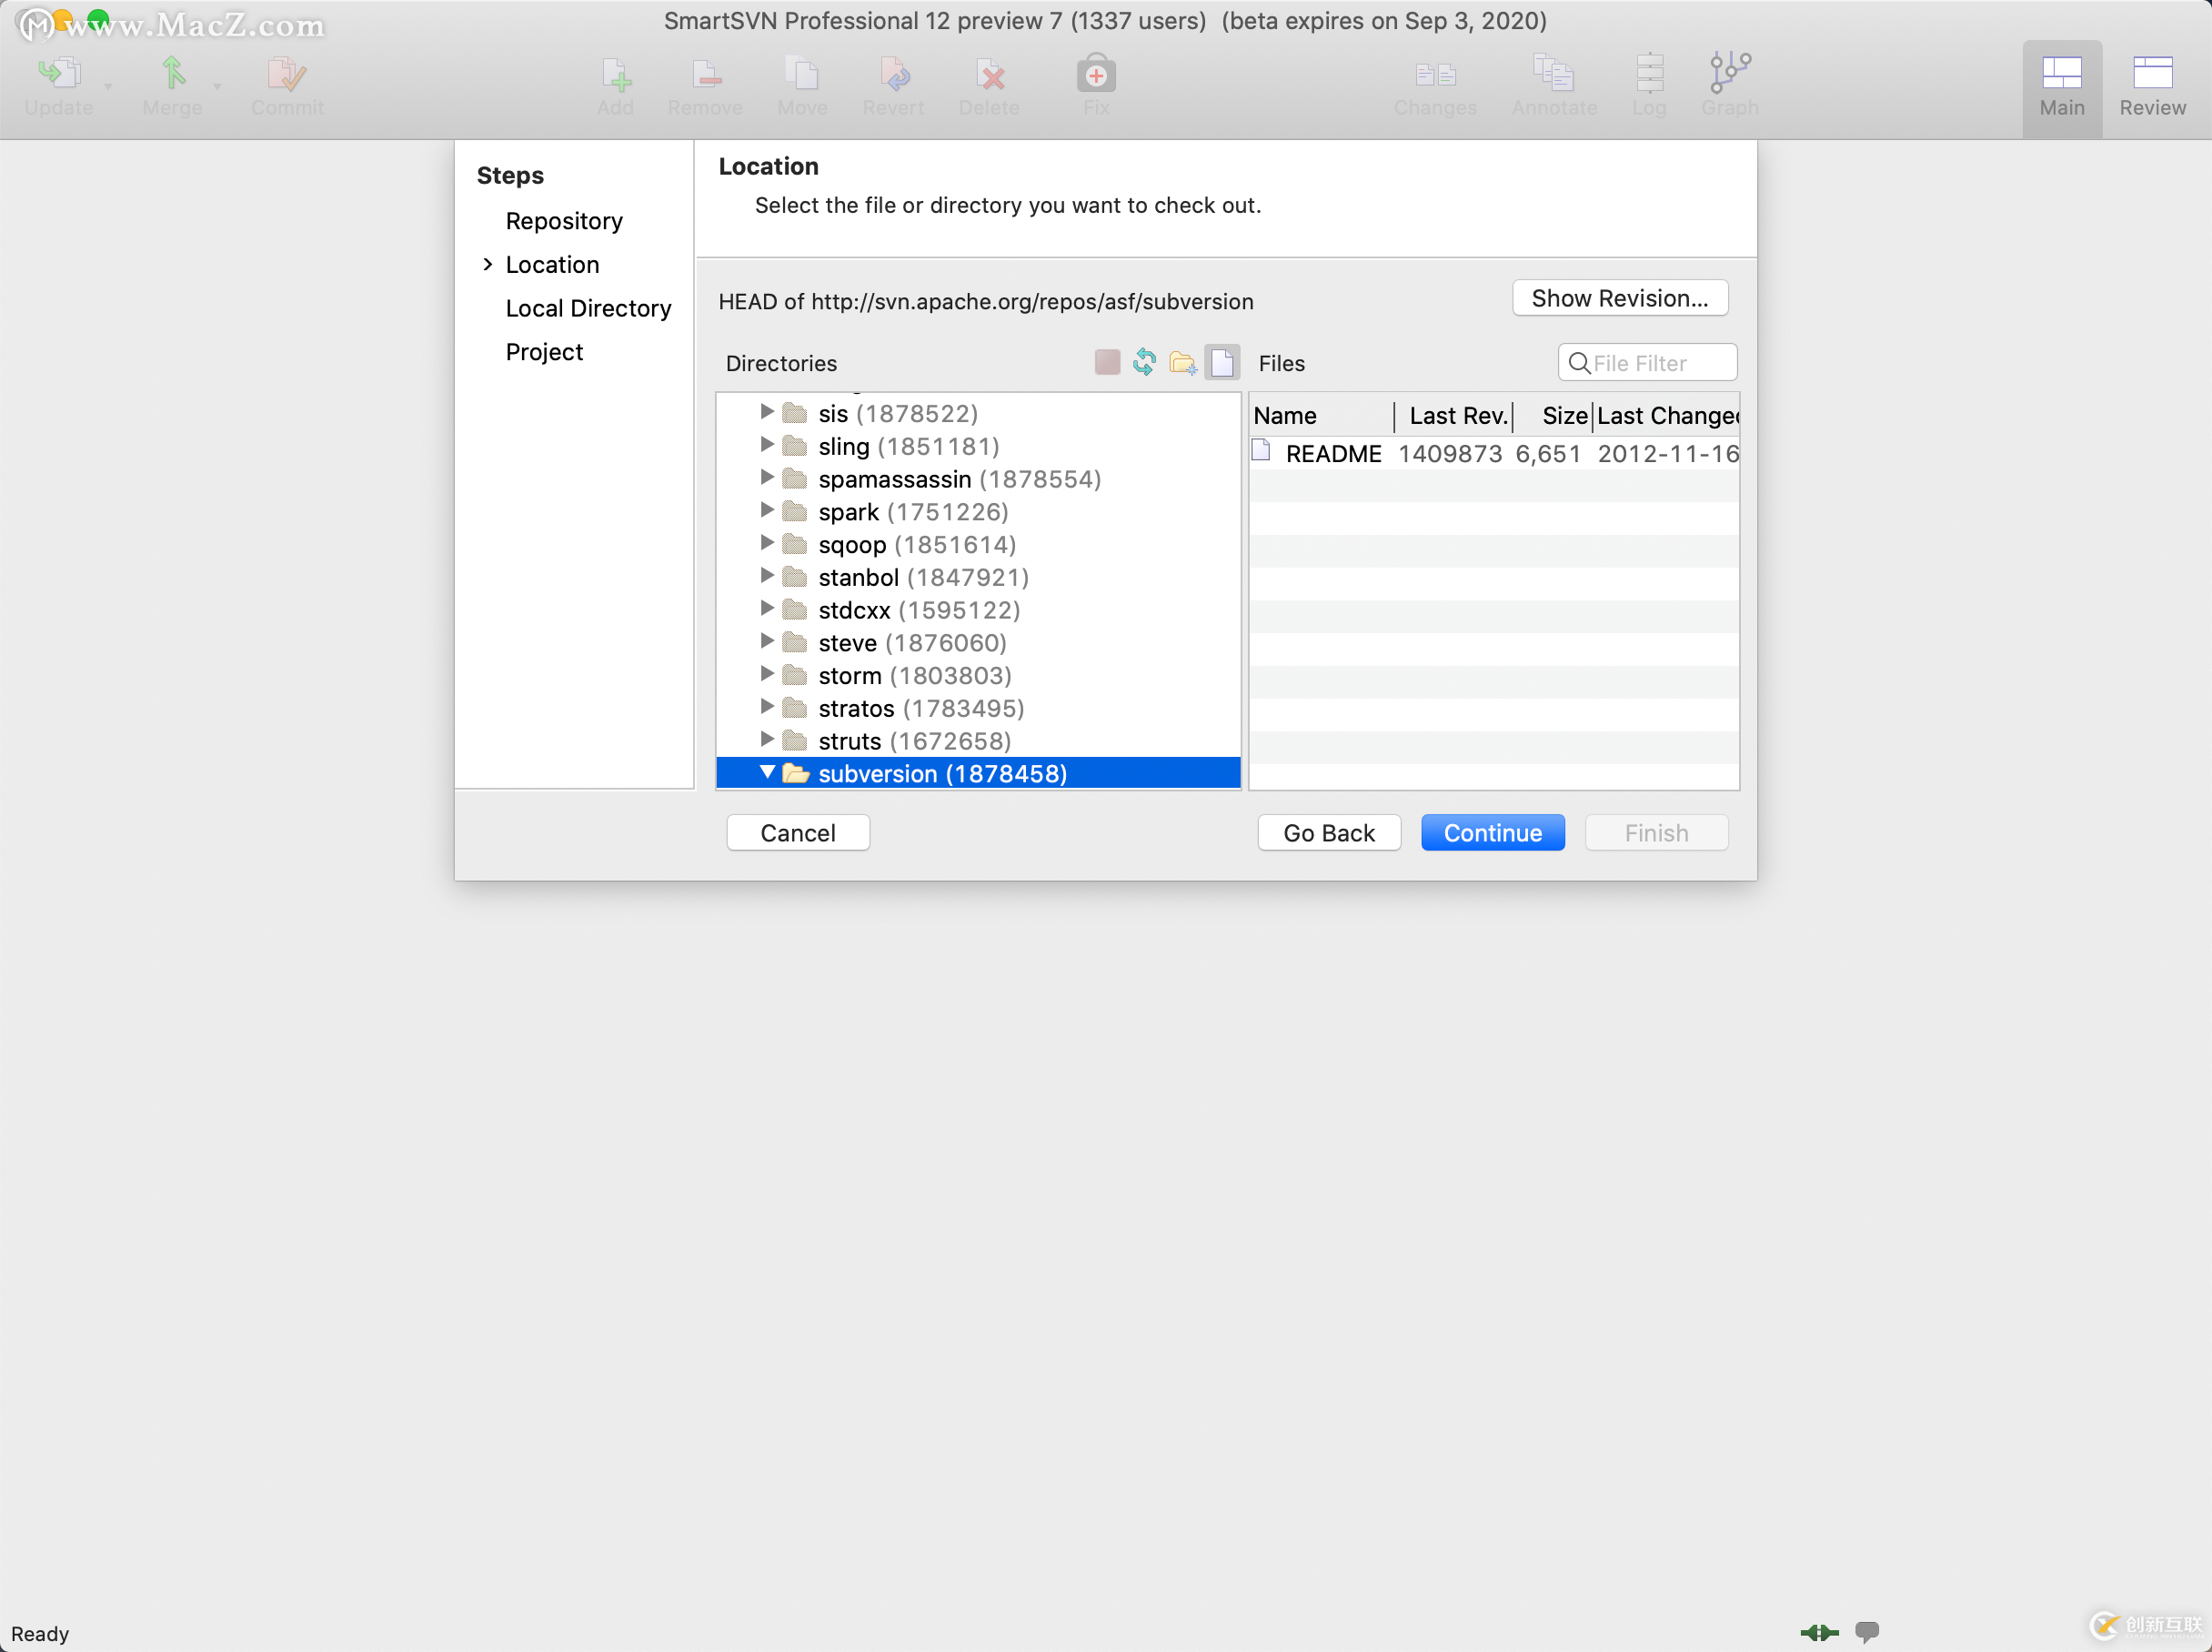Viewport: 2212px width, 1652px height.
Task: Expand the storm directory
Action: coord(767,674)
